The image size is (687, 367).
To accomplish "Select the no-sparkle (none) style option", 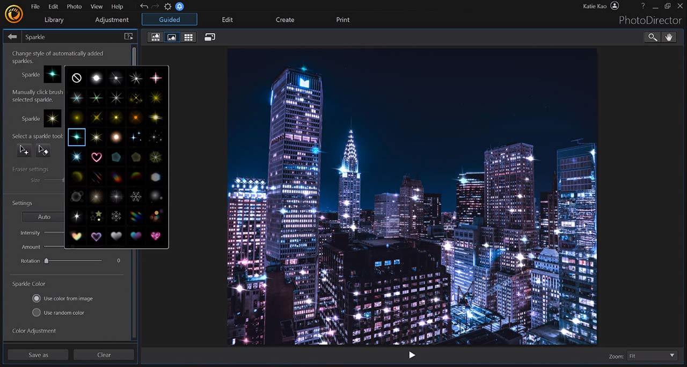I will click(77, 78).
